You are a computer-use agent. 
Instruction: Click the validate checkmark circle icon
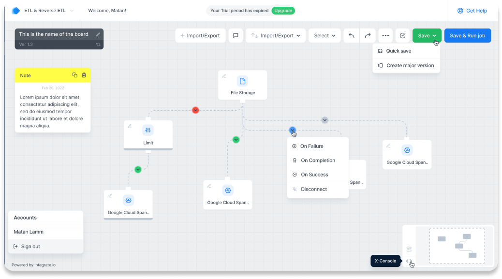point(402,36)
